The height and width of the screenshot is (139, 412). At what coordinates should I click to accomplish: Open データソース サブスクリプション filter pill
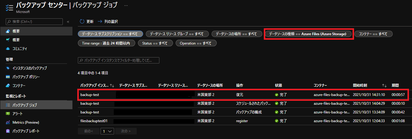(x=110, y=34)
